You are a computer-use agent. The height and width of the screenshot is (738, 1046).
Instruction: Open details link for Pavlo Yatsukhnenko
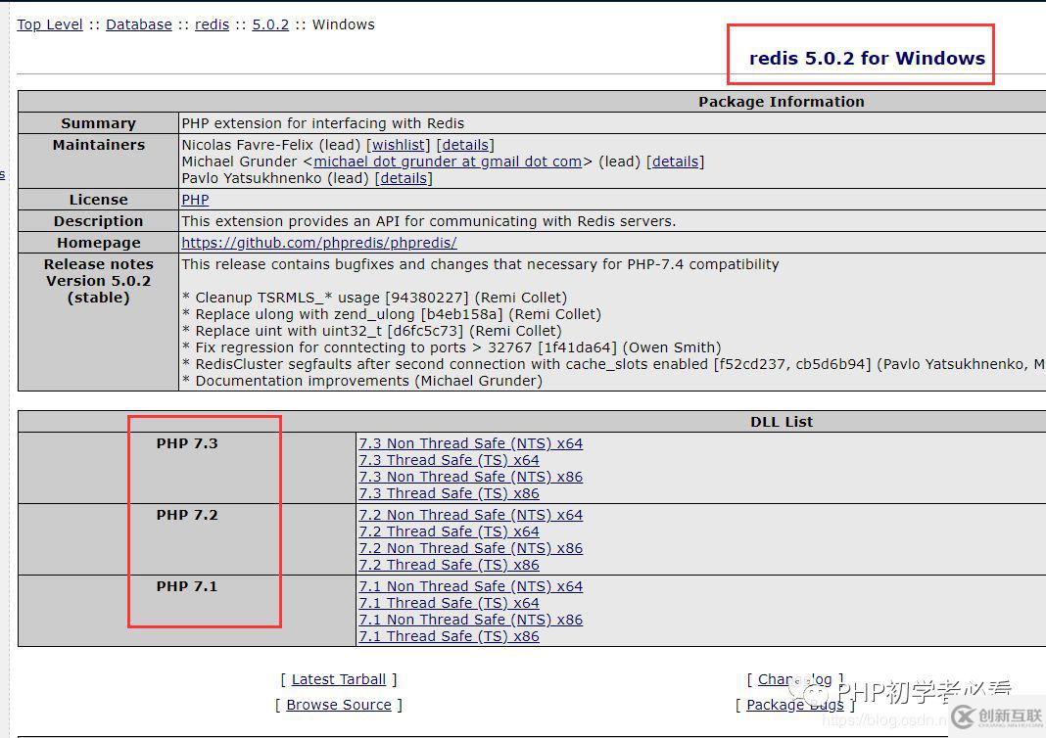404,178
